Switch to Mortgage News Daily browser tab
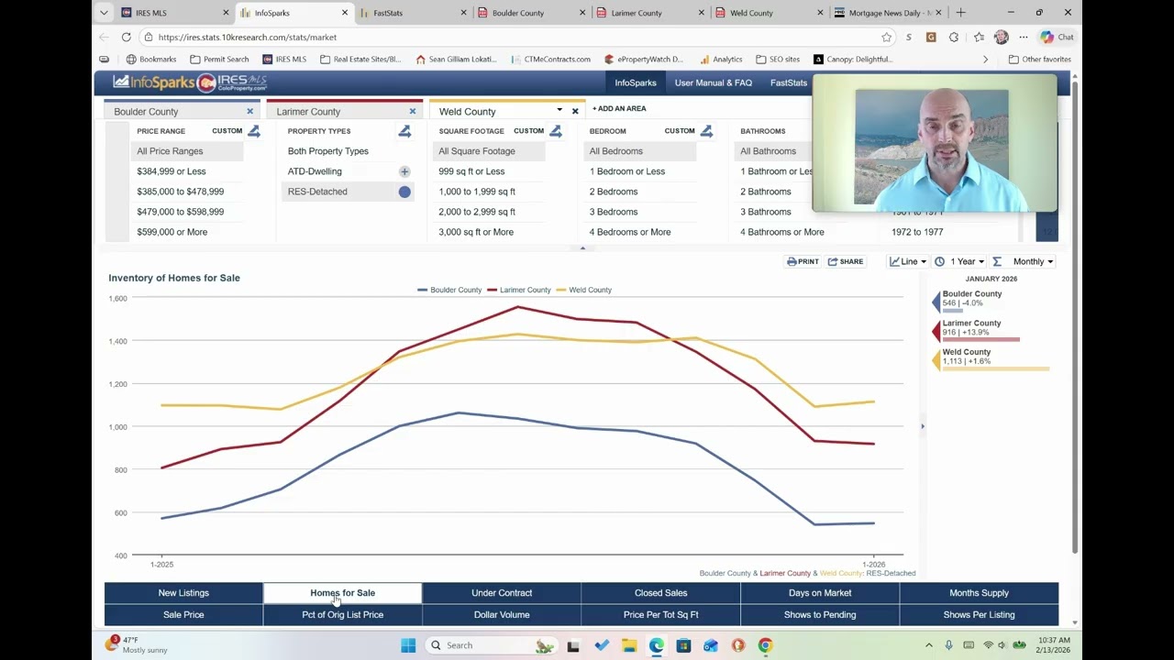1174x660 pixels. 889,13
